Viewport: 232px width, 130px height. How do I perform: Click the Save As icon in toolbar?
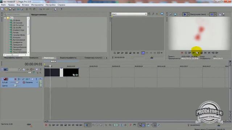14,9
